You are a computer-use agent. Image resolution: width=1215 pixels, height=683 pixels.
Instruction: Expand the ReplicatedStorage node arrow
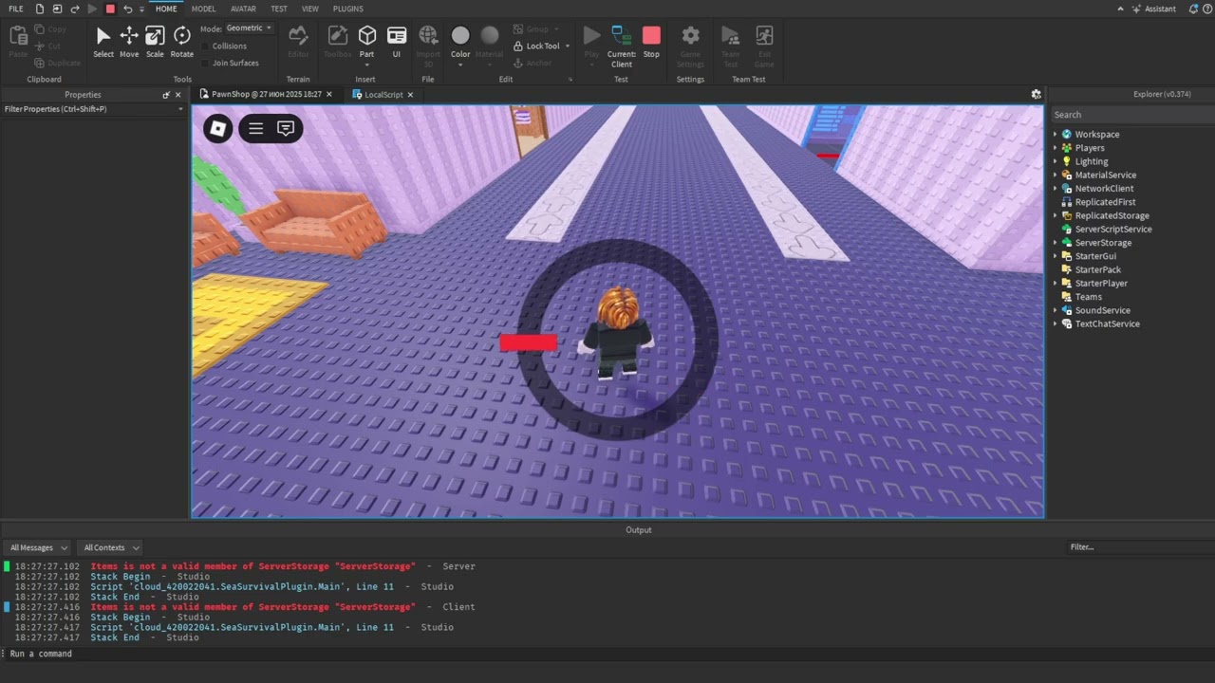coord(1055,215)
